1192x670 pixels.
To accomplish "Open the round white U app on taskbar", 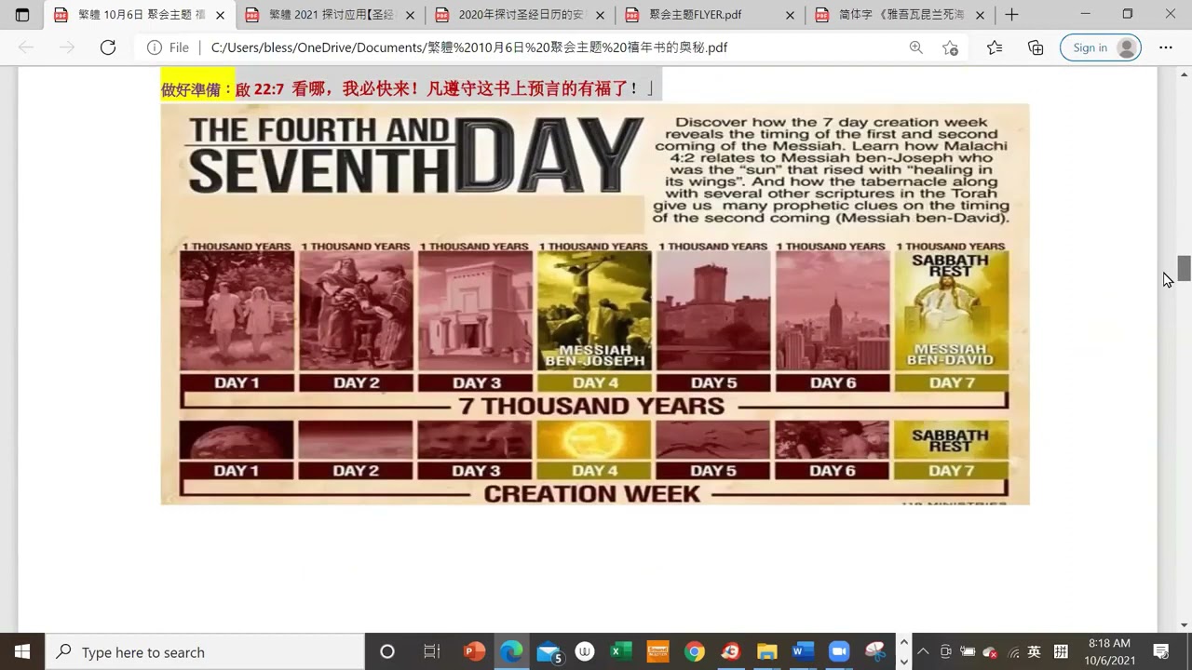I will pos(585,651).
